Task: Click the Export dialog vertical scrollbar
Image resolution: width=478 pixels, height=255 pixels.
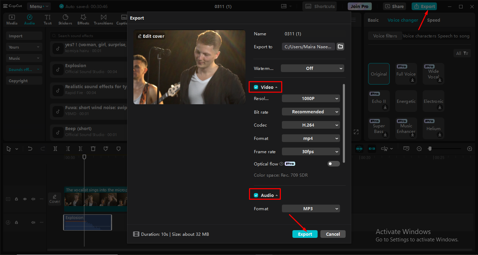Action: 344,124
